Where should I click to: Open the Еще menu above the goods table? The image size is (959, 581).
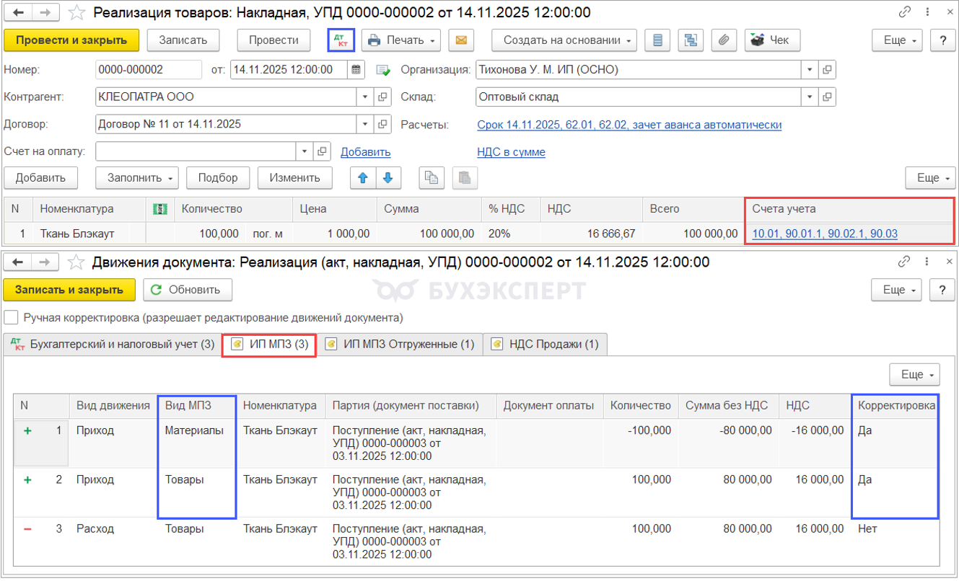[930, 177]
